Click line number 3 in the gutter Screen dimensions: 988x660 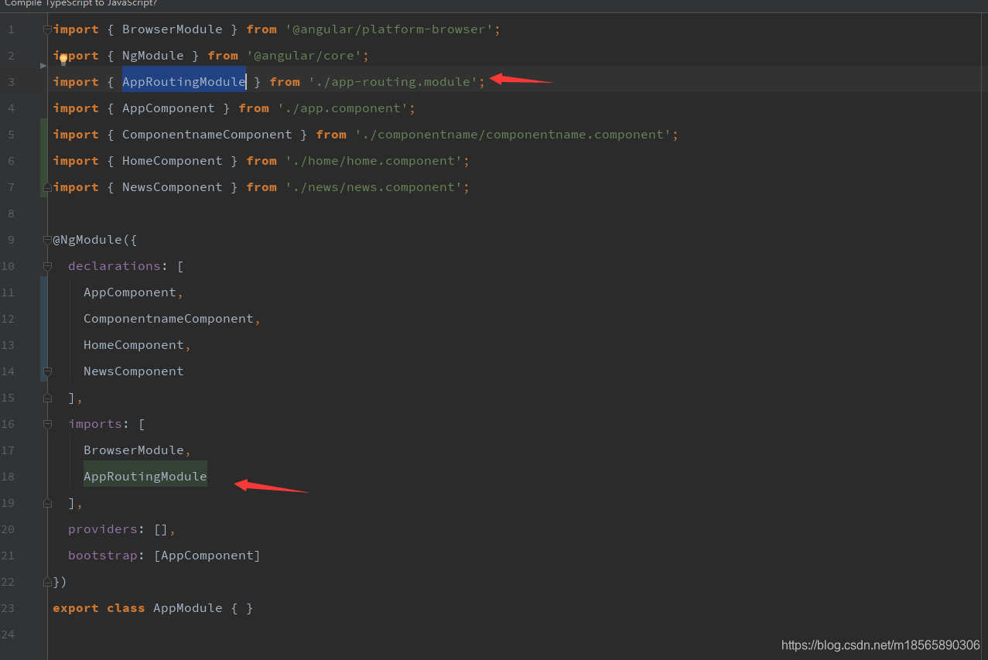[x=11, y=82]
